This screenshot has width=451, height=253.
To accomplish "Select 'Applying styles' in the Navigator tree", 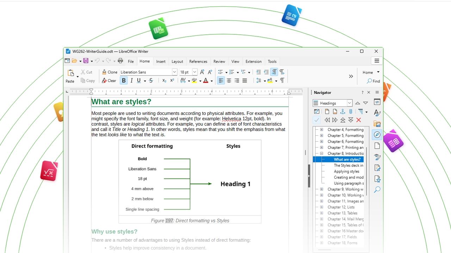I will click(x=347, y=171).
